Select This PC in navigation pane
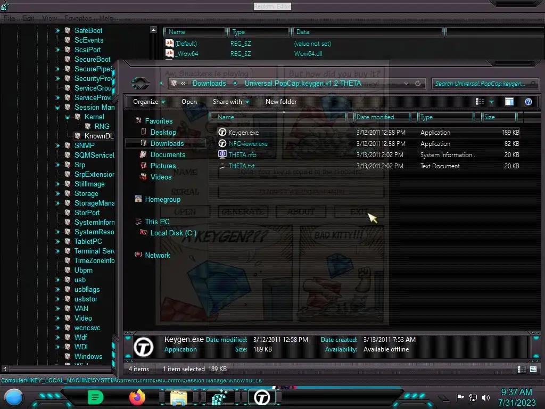545x409 pixels. pyautogui.click(x=157, y=222)
